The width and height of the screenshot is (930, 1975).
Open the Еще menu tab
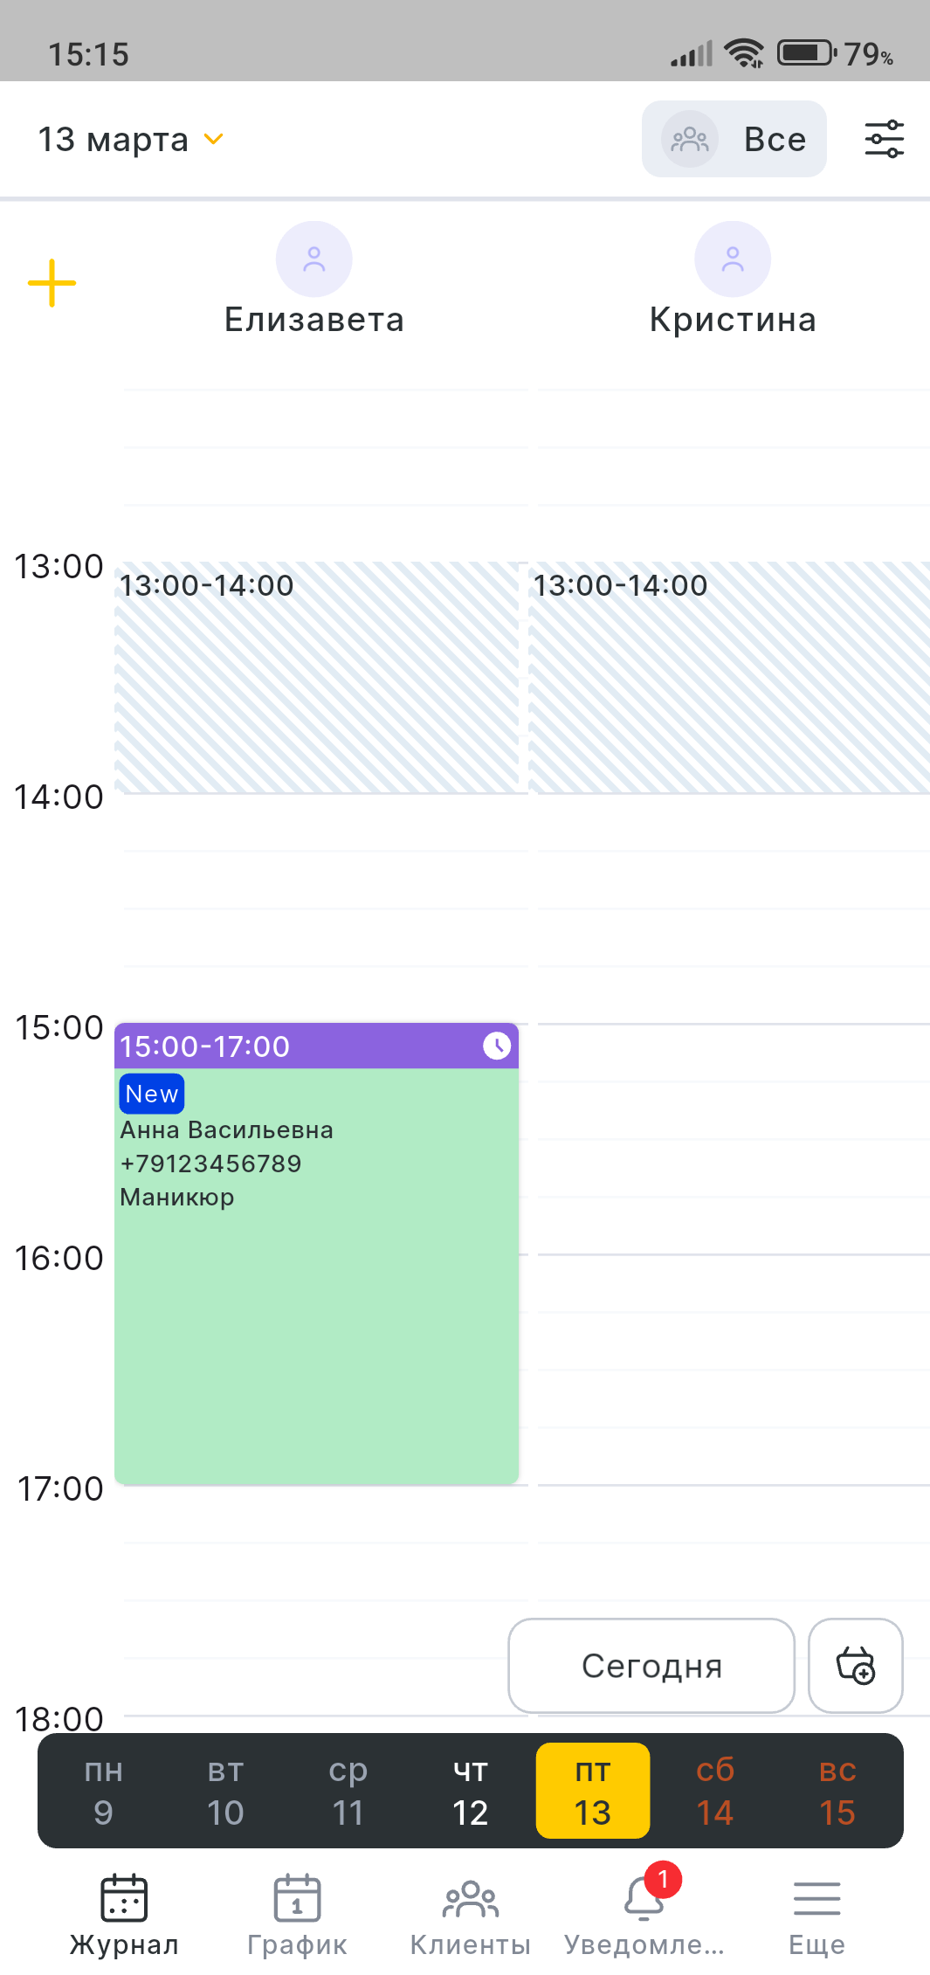[x=816, y=1915]
